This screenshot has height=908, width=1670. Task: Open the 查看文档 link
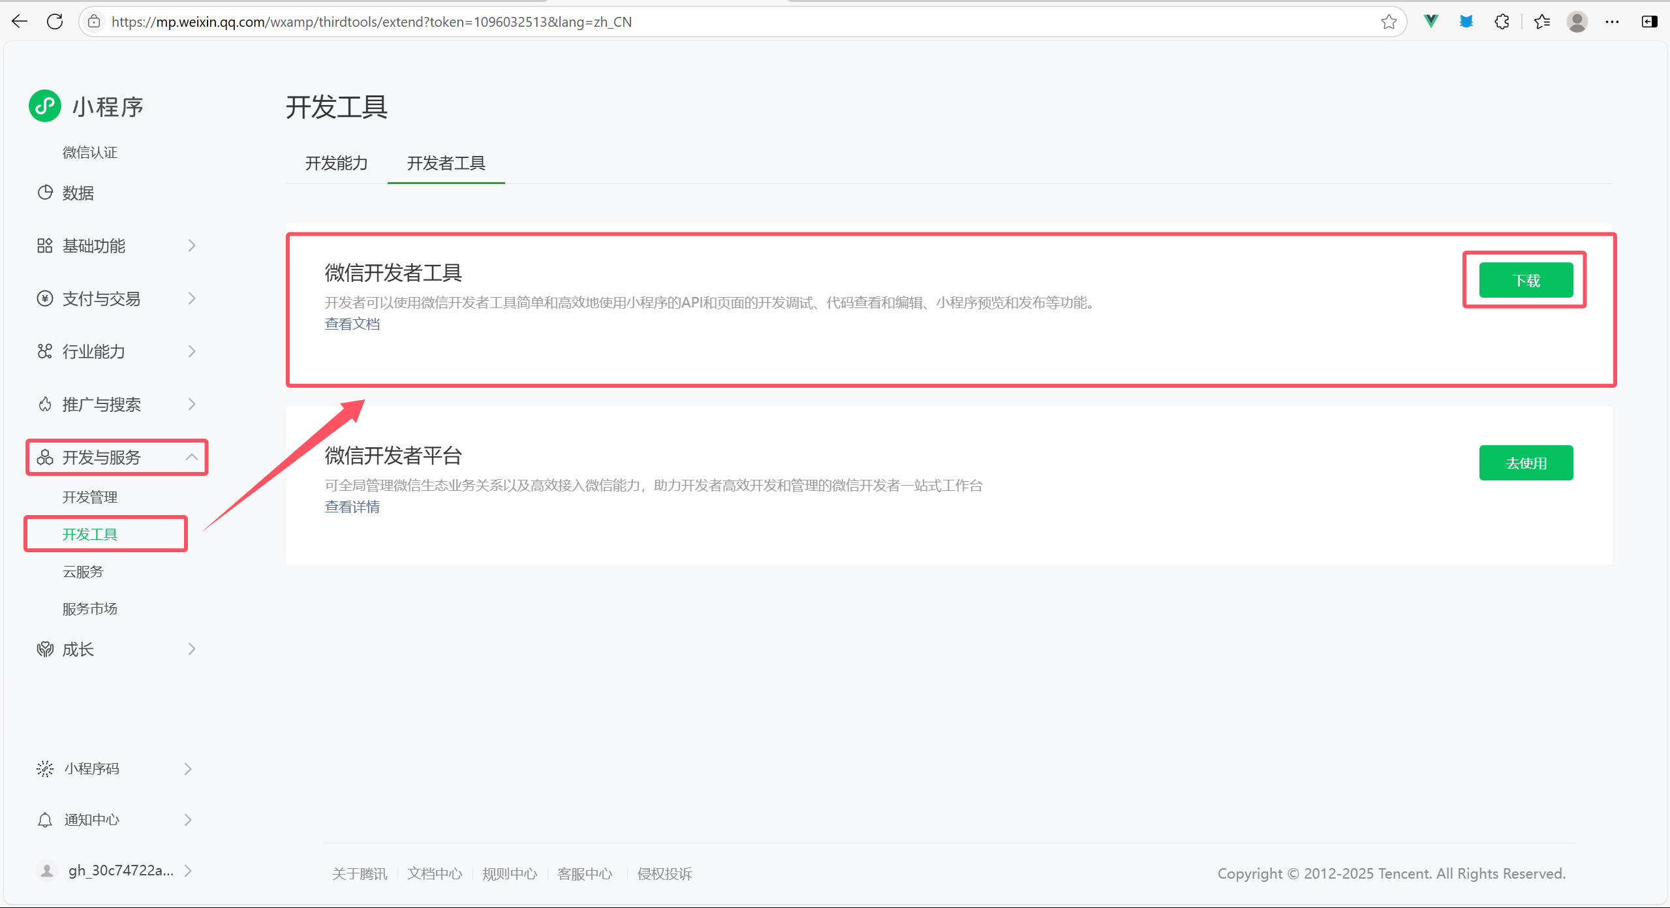point(352,324)
